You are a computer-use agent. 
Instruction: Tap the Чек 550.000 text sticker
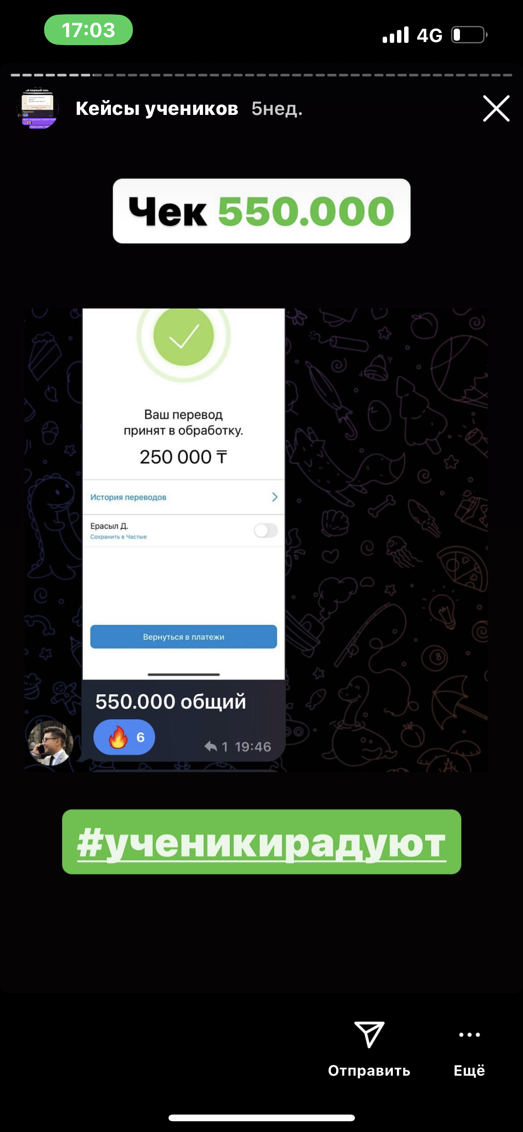(x=261, y=211)
